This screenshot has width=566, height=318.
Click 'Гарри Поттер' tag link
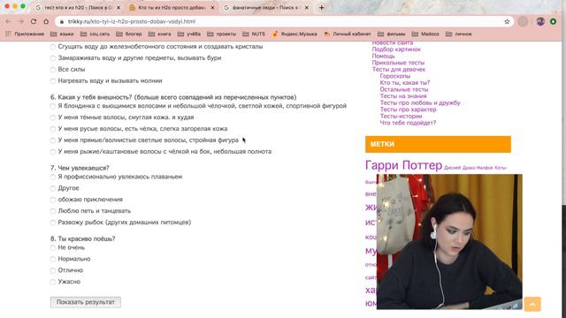tap(403, 165)
